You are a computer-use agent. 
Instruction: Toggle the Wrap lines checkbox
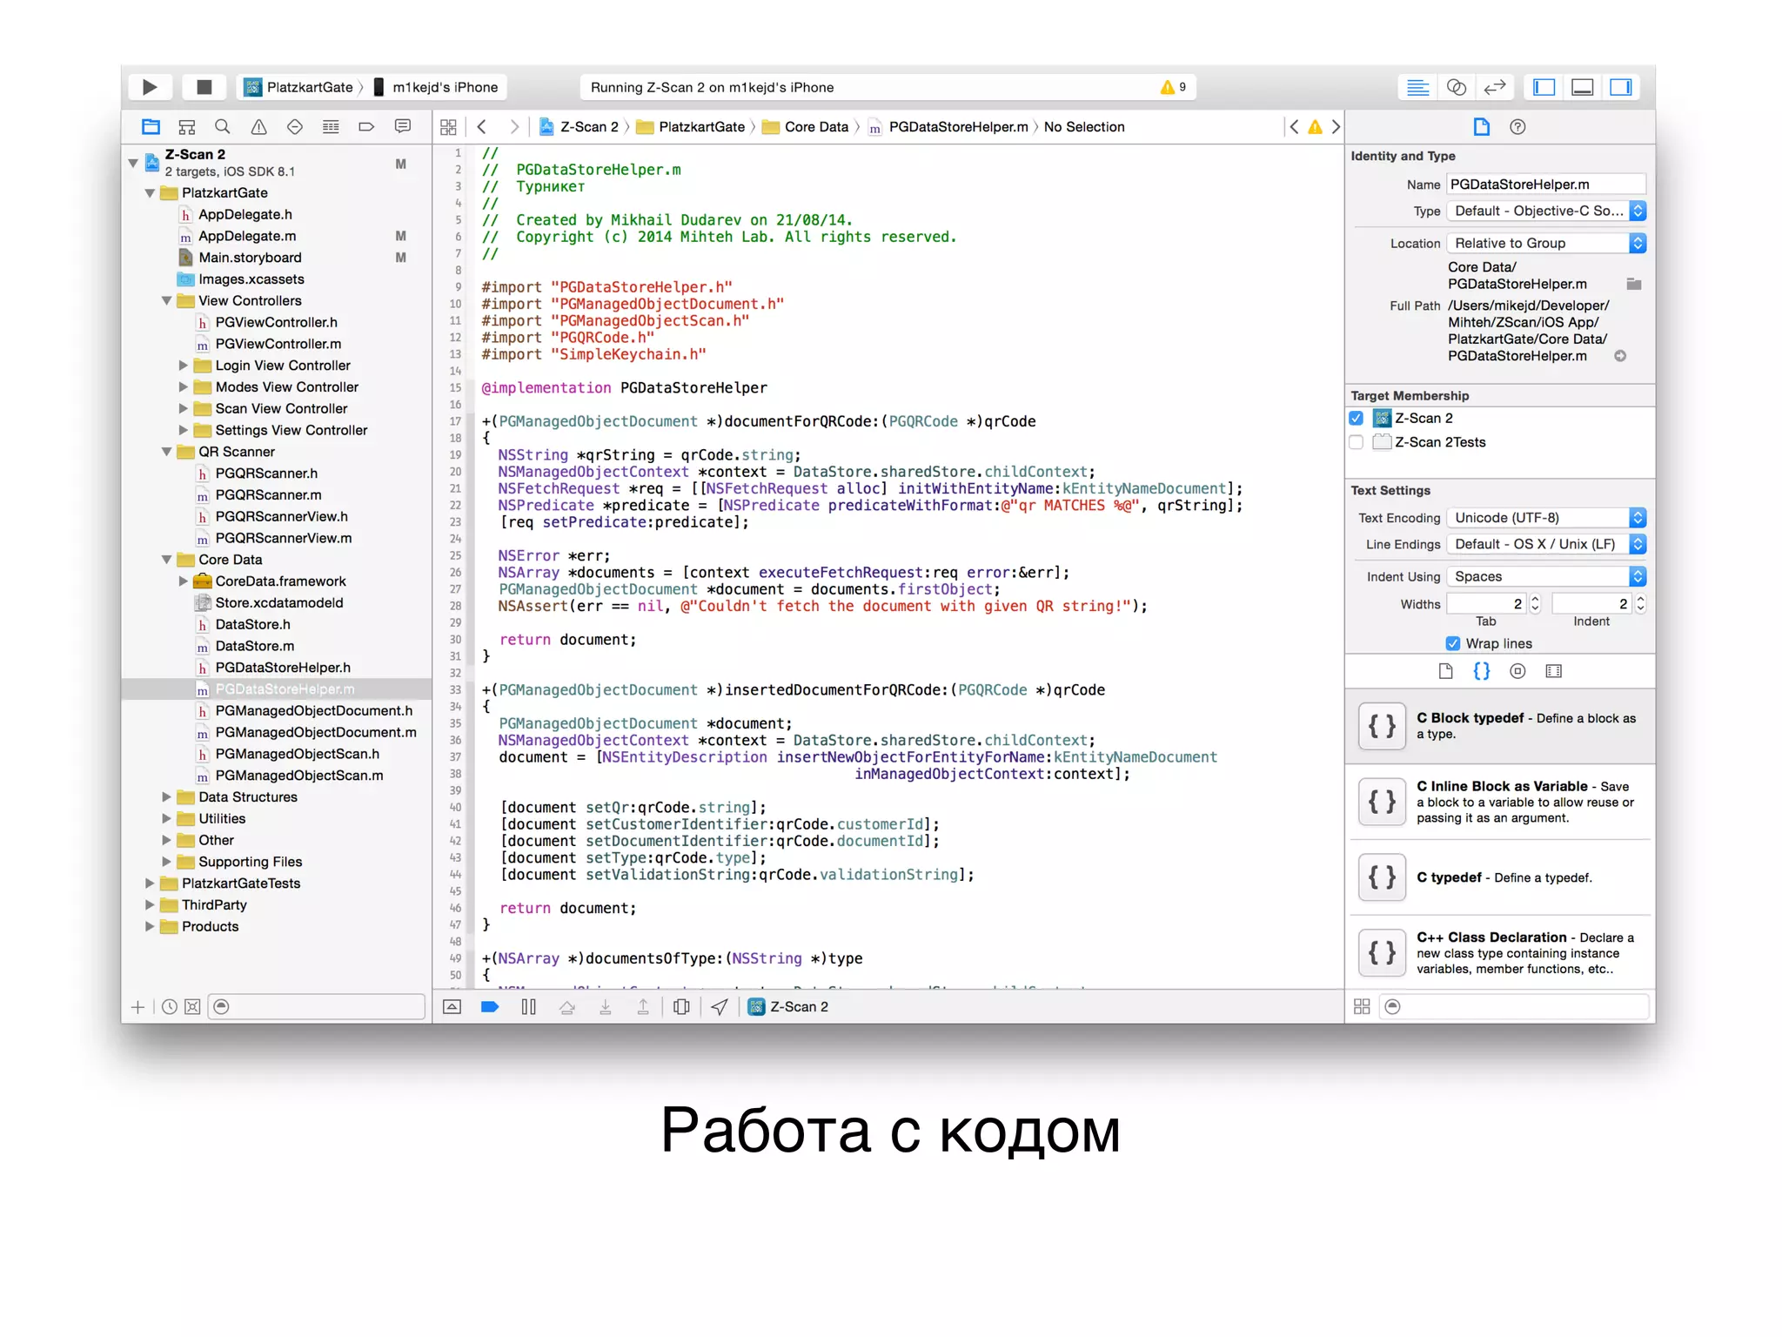(1453, 643)
